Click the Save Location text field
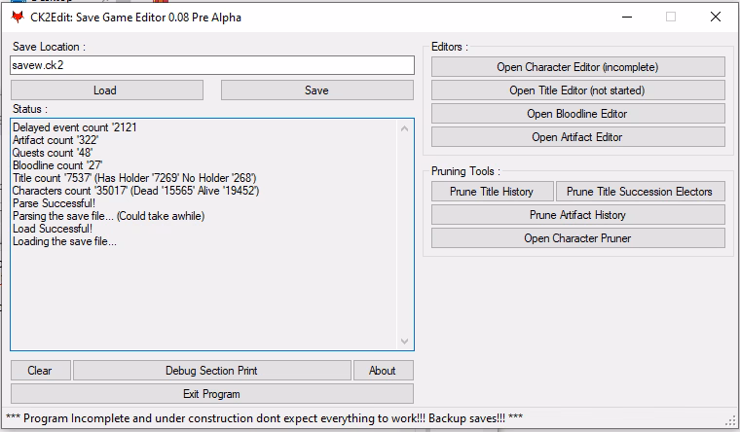The image size is (740, 432). (x=212, y=65)
